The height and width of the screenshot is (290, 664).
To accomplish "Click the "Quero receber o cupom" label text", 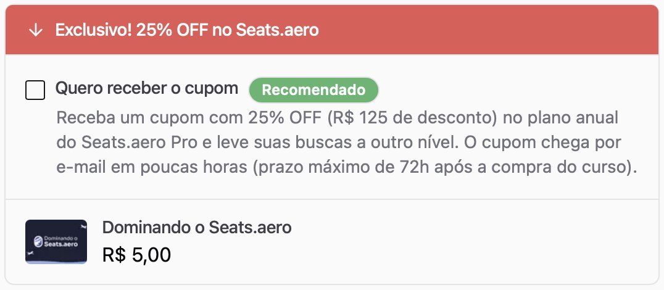I will [x=147, y=88].
